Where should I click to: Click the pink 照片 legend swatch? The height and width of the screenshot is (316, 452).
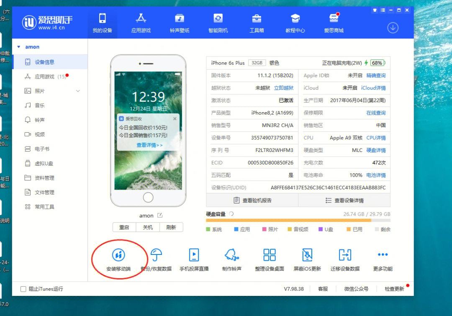tap(264, 229)
